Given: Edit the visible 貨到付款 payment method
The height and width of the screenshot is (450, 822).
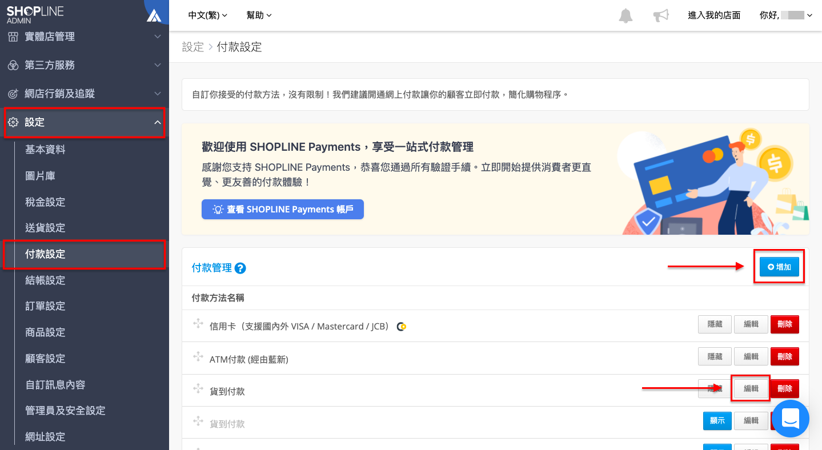Looking at the screenshot, I should pos(751,388).
